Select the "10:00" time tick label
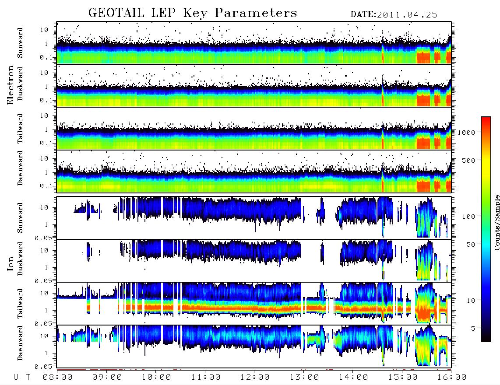The width and height of the screenshot is (500, 385). pyautogui.click(x=156, y=378)
